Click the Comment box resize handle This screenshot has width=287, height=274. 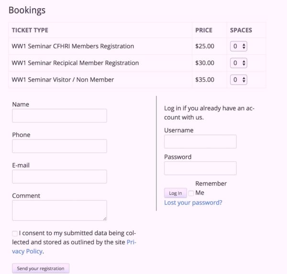point(104,218)
